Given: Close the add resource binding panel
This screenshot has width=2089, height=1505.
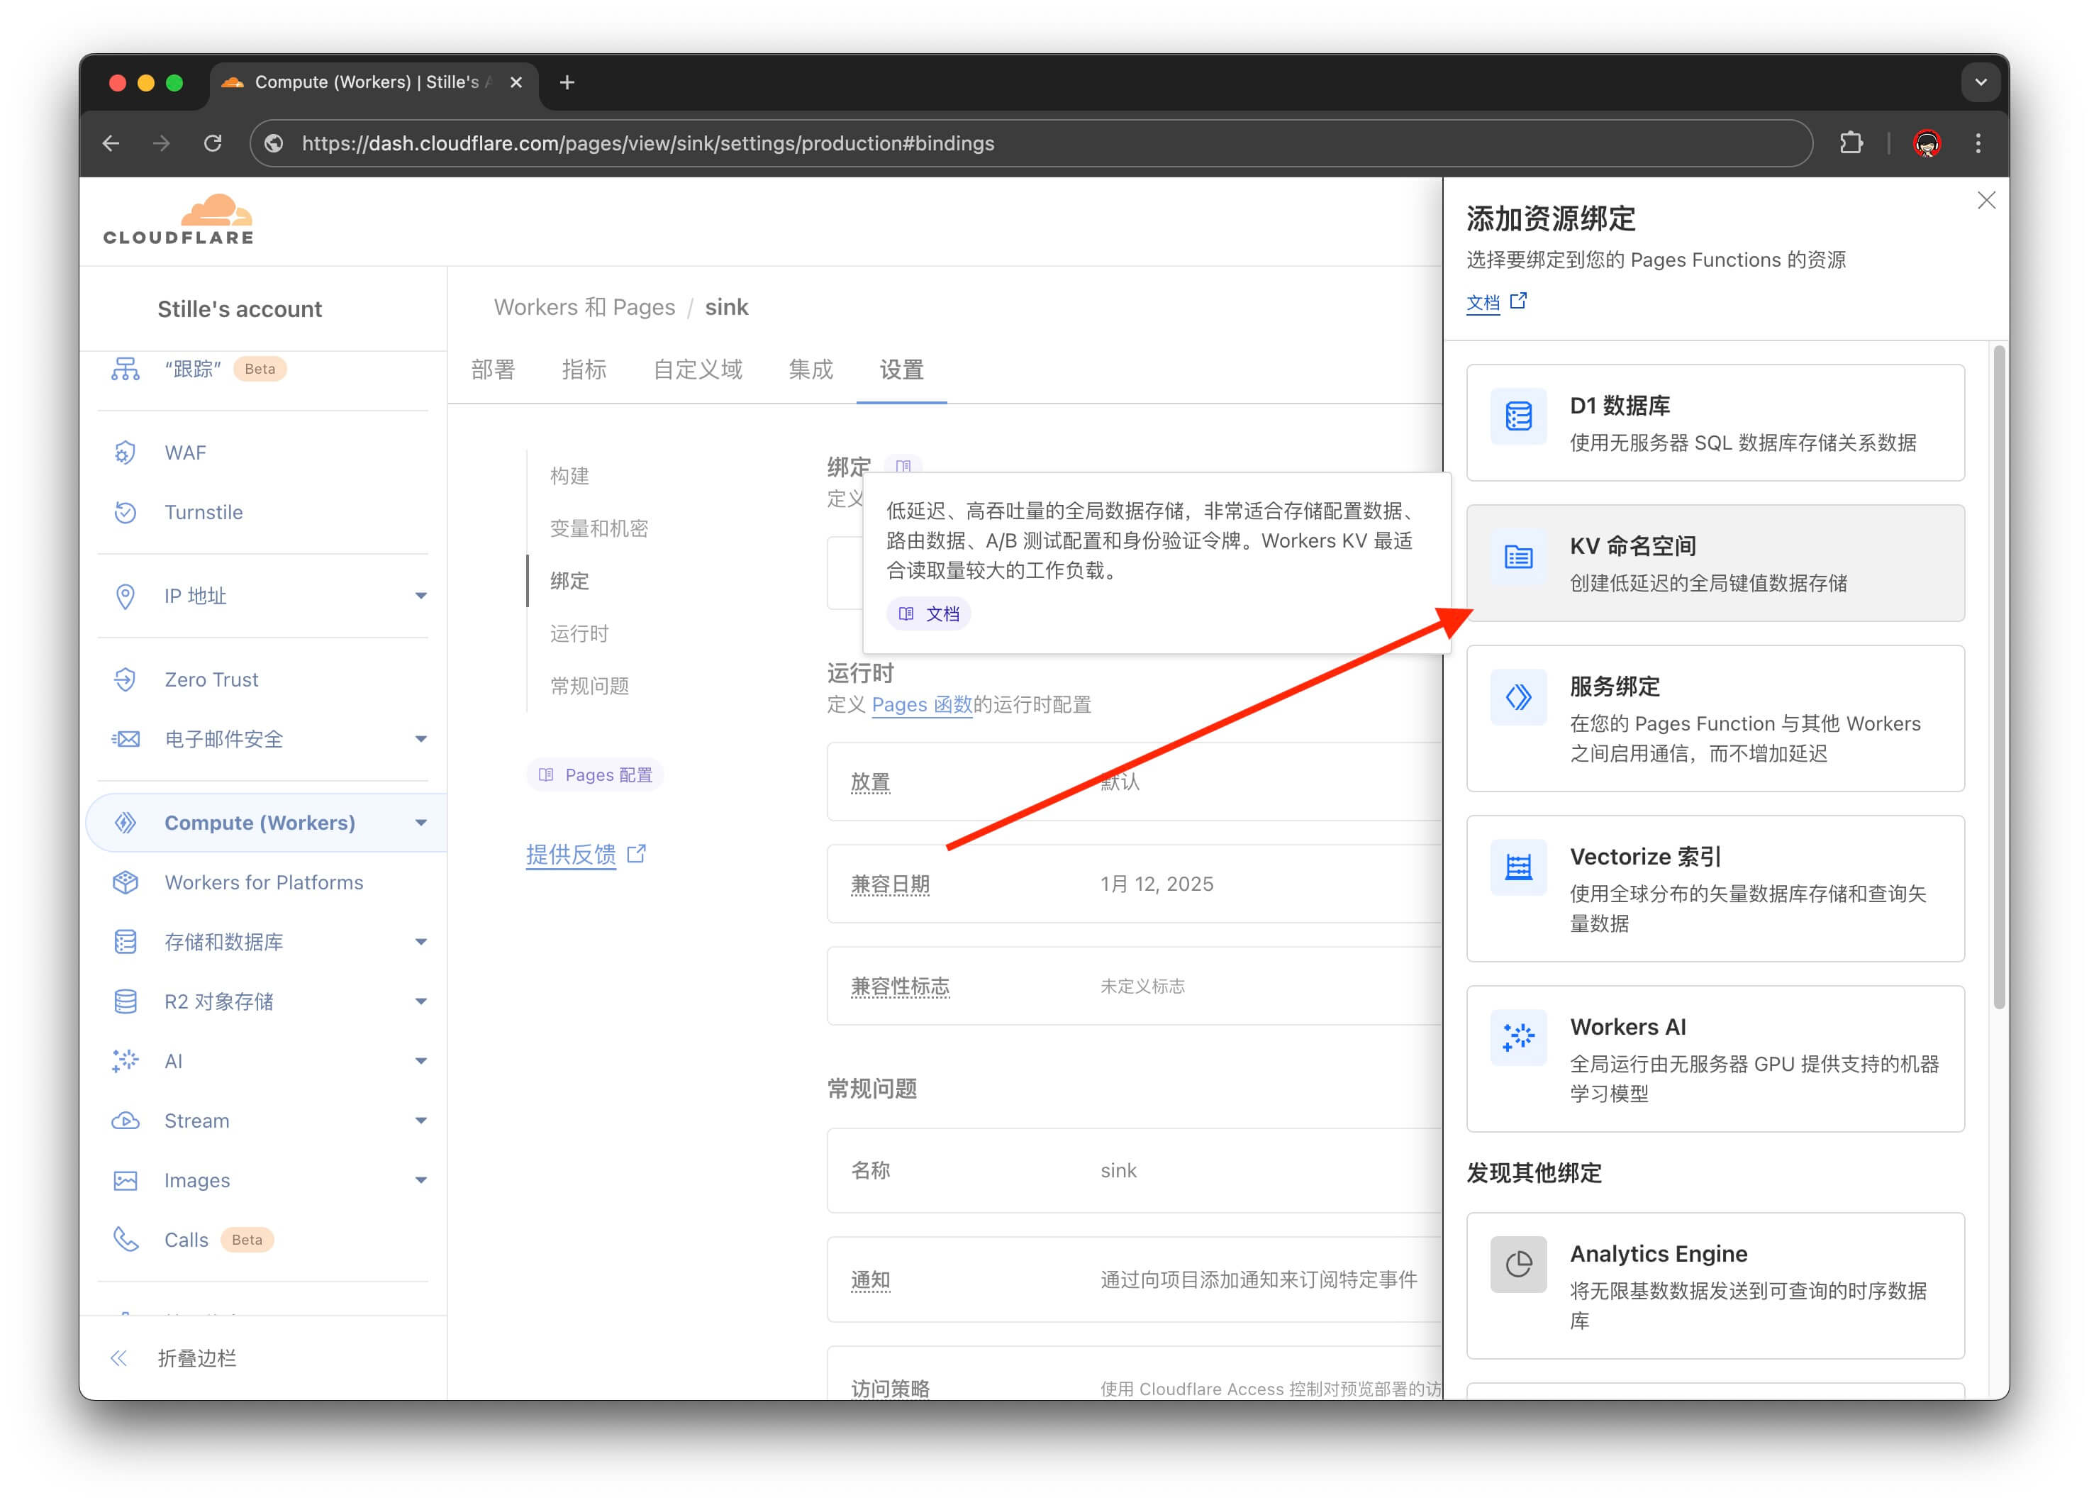Looking at the screenshot, I should (1986, 201).
